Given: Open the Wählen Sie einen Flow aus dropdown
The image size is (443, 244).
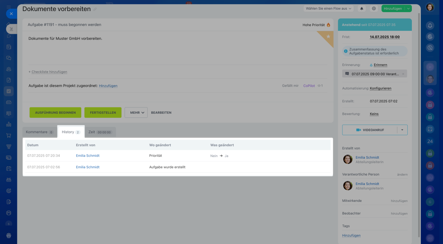Looking at the screenshot, I should [328, 9].
